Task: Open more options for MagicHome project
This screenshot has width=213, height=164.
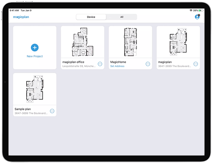Action: click(148, 64)
